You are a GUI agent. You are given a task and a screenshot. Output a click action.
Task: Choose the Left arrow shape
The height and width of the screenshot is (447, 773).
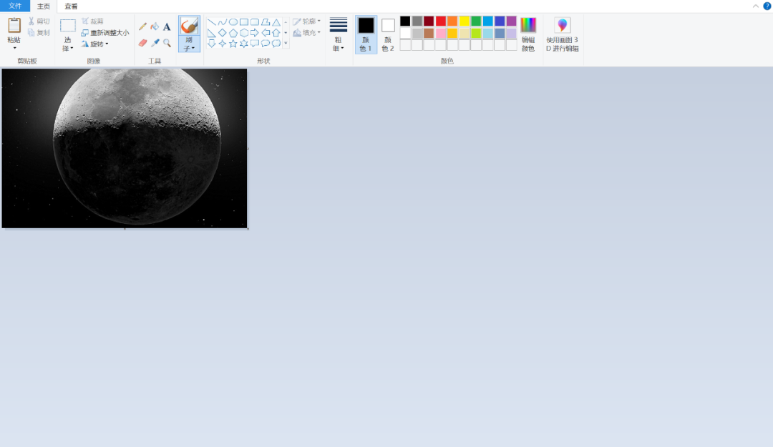tap(266, 33)
